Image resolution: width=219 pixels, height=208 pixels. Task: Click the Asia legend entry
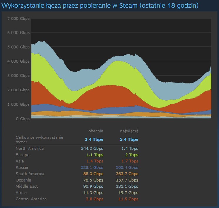tap(20, 161)
